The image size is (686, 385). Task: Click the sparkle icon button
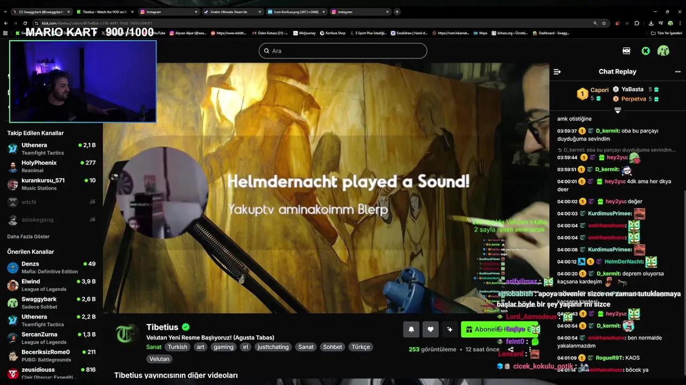click(450, 329)
